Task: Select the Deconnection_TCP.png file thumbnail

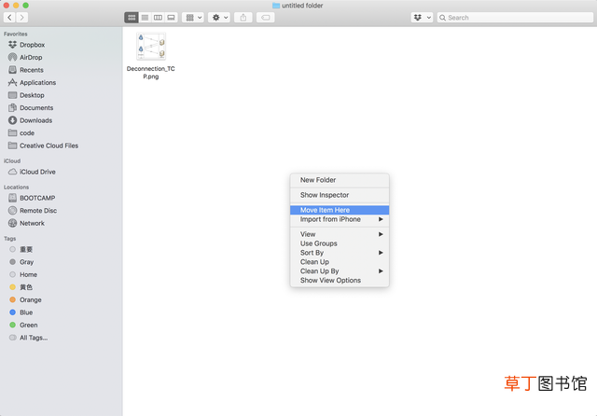Action: click(x=151, y=47)
